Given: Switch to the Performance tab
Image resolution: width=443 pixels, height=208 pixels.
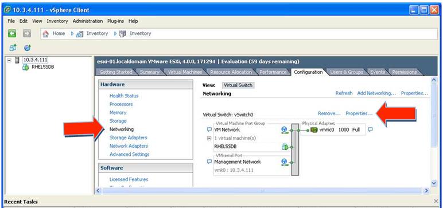Looking at the screenshot, I should pos(273,72).
